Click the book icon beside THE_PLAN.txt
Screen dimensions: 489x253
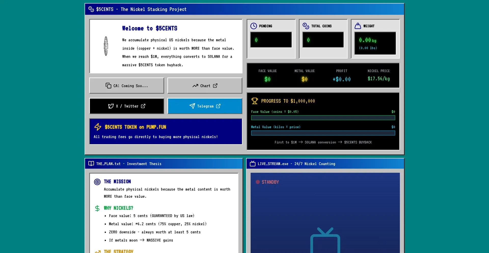(91, 164)
